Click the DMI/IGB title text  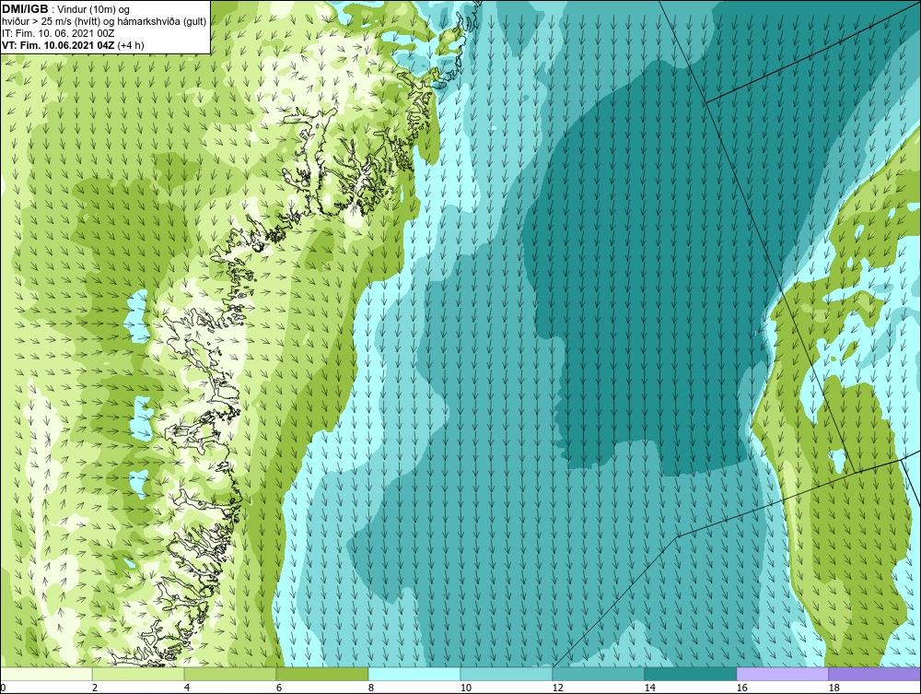[25, 9]
